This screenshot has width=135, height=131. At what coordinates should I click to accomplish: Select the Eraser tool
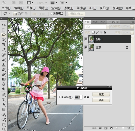point(4,74)
